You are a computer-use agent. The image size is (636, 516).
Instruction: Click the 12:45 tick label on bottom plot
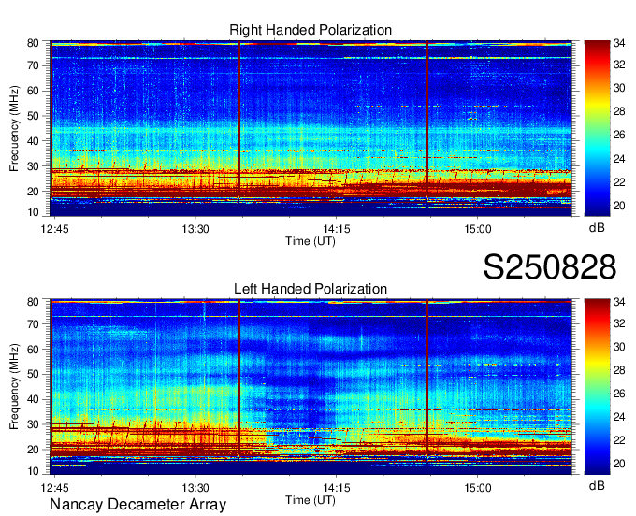pyautogui.click(x=55, y=488)
